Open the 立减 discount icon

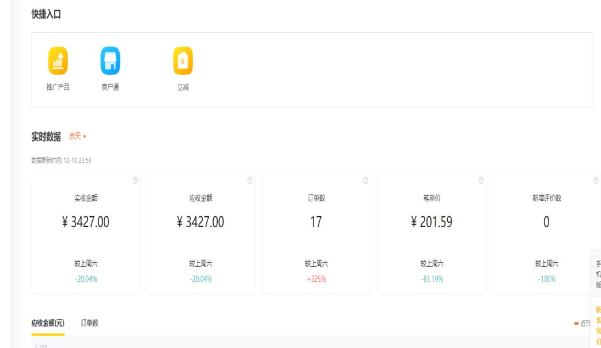click(183, 61)
